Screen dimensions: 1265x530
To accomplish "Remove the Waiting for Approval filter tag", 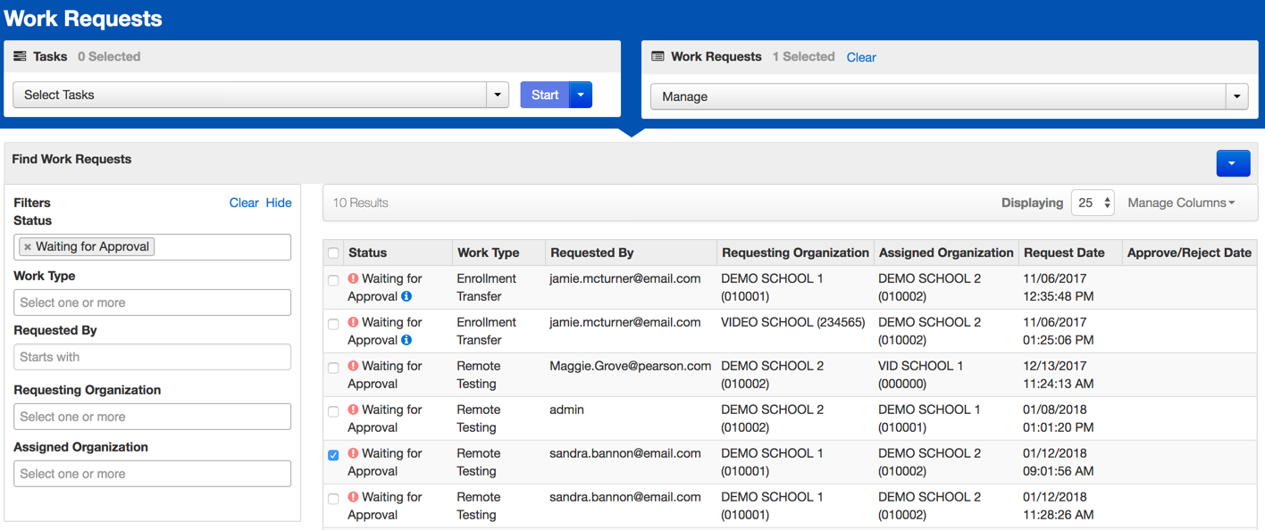I will 28,247.
